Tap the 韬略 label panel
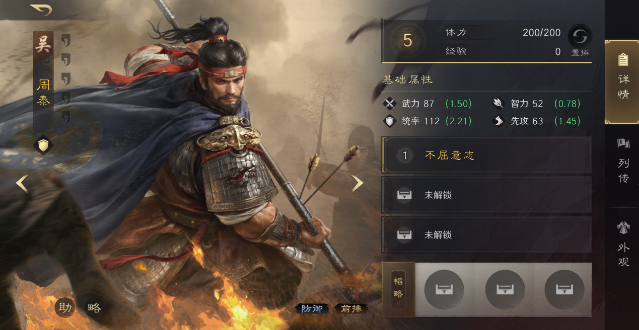The image size is (639, 330). [398, 289]
